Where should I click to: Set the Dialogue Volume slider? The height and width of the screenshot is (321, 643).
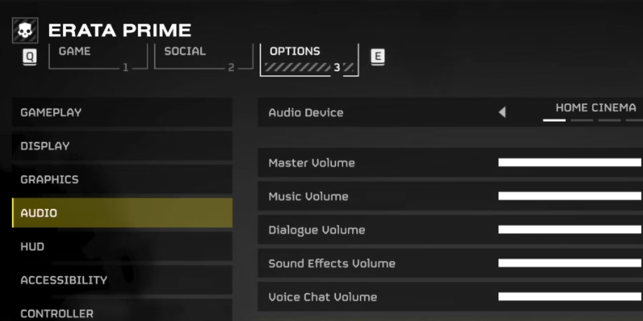click(570, 230)
